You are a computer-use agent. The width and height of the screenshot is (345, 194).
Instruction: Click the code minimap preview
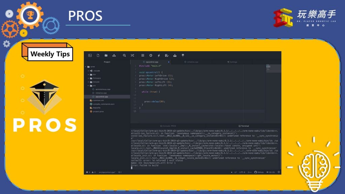(274, 68)
